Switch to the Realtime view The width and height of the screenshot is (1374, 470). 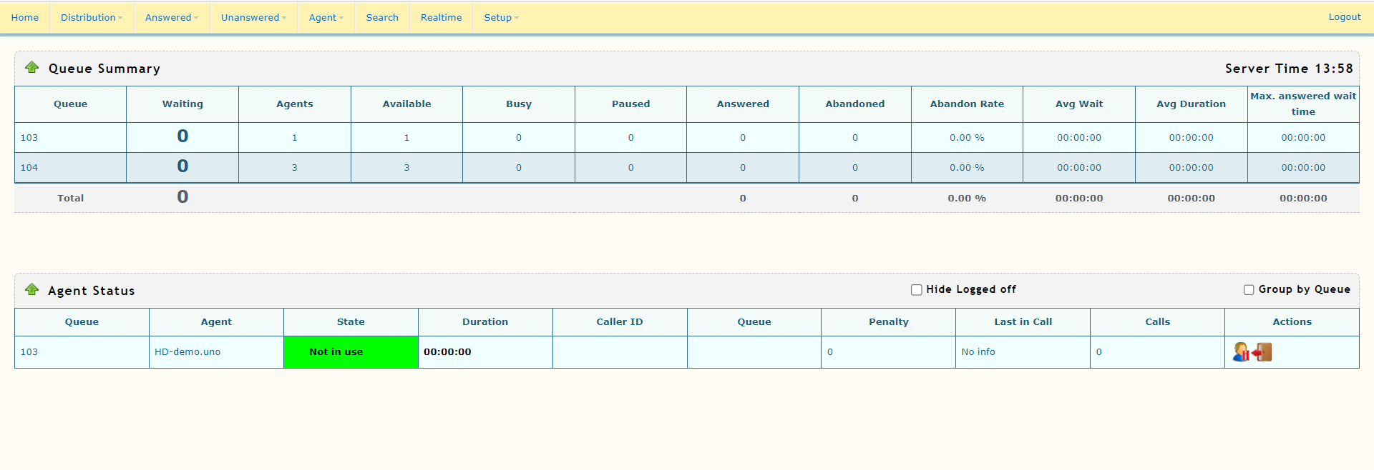441,17
